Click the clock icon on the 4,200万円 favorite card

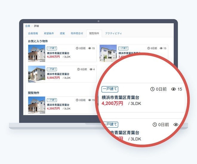pos(77,48)
